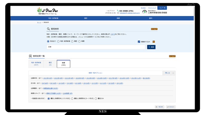
Task: Click the keyword search input field
Action: [x=96, y=47]
